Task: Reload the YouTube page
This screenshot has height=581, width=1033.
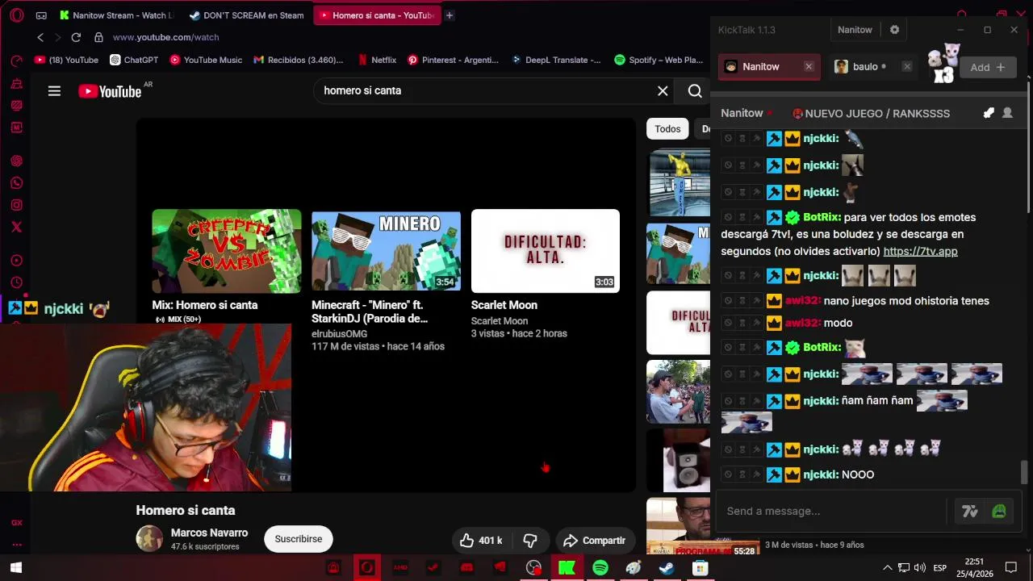Action: tap(76, 37)
